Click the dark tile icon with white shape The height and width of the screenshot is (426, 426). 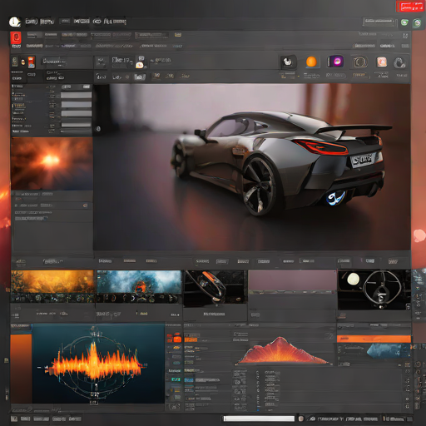click(288, 62)
